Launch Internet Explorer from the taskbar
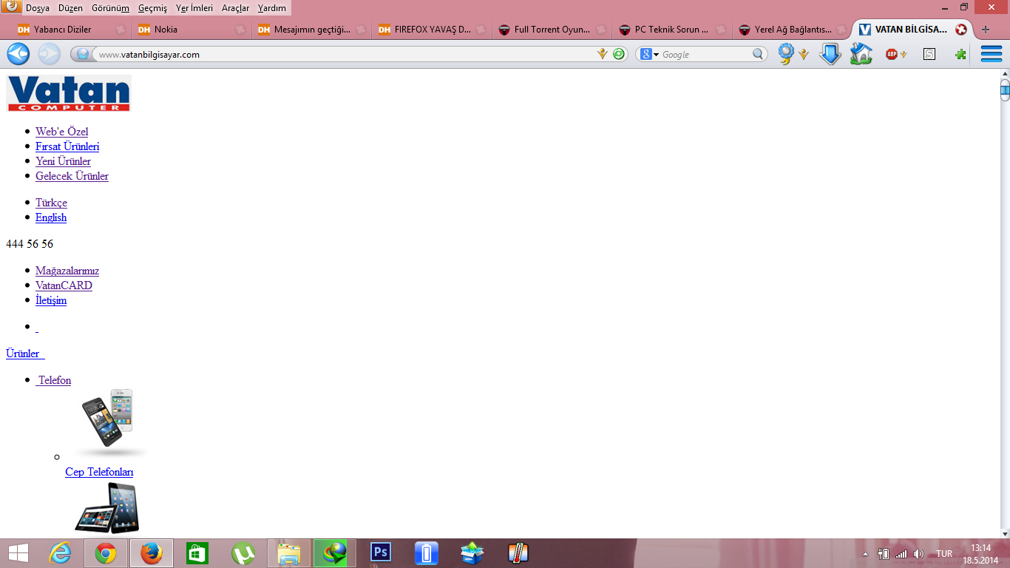Image resolution: width=1010 pixels, height=568 pixels. pyautogui.click(x=60, y=553)
